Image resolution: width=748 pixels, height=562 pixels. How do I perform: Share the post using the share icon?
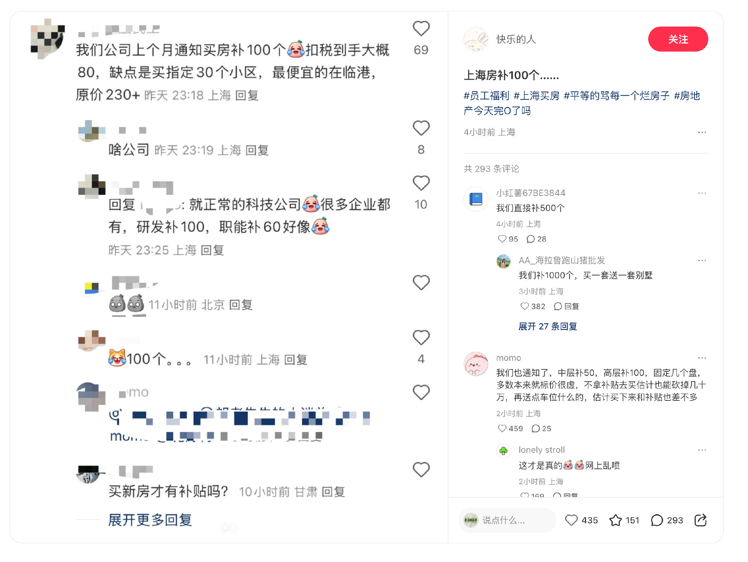click(700, 520)
